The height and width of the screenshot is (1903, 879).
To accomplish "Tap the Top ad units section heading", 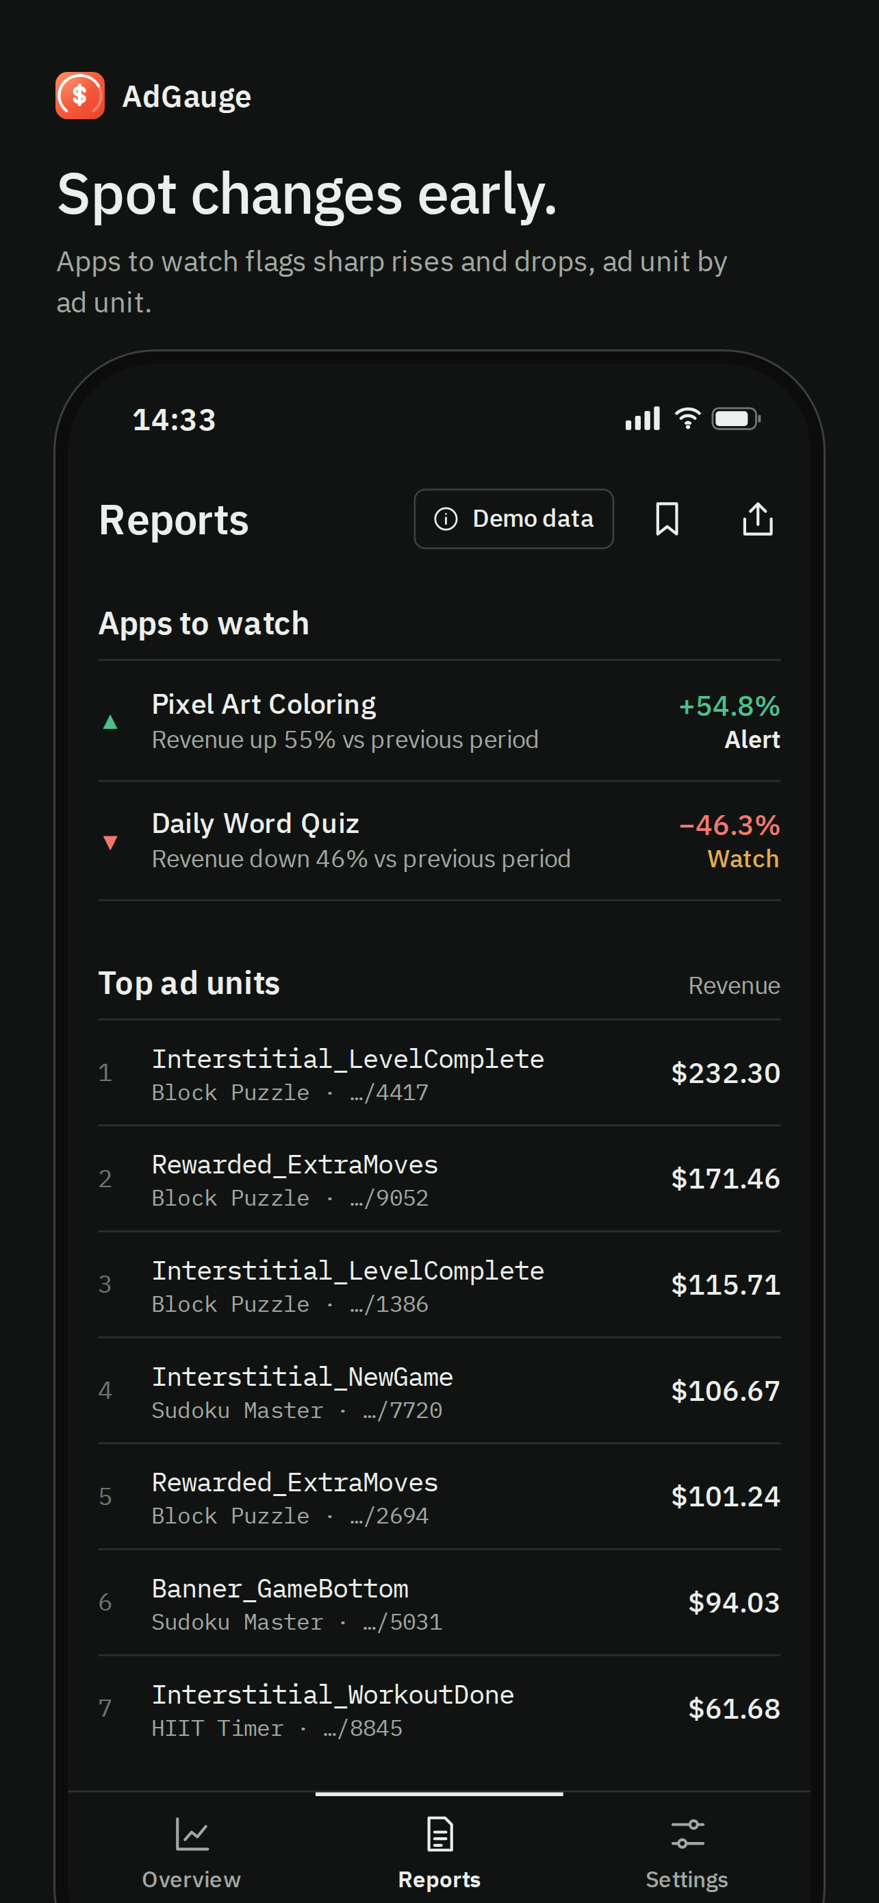I will click(x=189, y=983).
